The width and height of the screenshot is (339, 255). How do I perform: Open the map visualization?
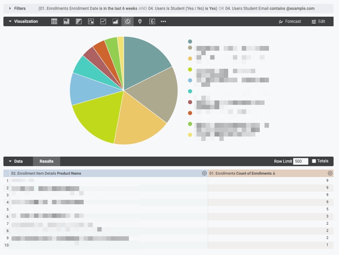pos(140,21)
